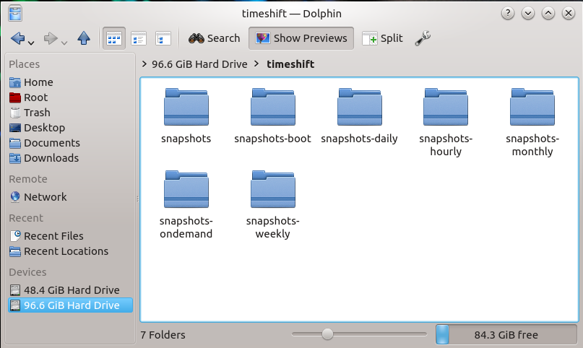This screenshot has height=348, width=583.
Task: Click the Recent section header
Action: [x=26, y=218]
